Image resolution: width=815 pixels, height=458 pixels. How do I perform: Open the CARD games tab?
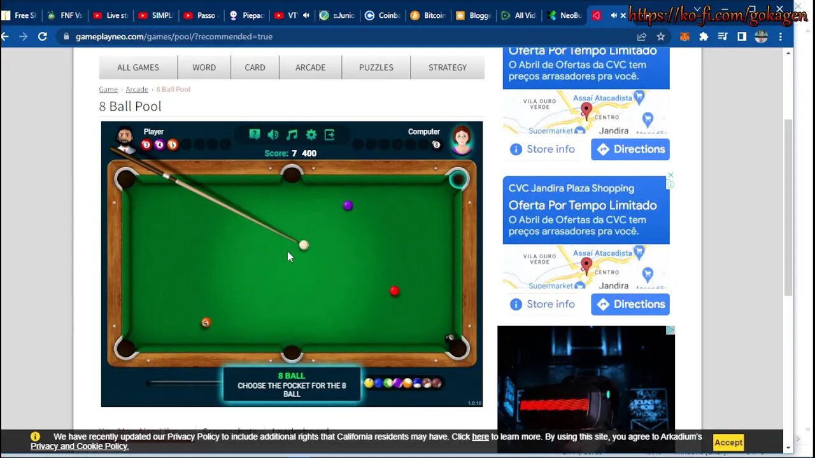click(x=255, y=67)
